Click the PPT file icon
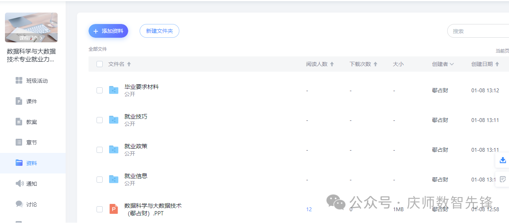 coord(113,209)
